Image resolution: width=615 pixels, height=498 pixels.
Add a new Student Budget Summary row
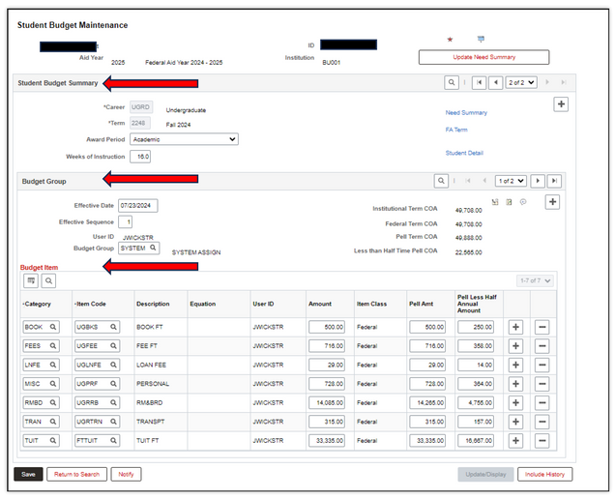click(561, 104)
